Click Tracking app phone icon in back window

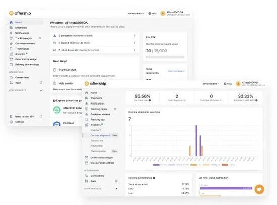point(11,49)
